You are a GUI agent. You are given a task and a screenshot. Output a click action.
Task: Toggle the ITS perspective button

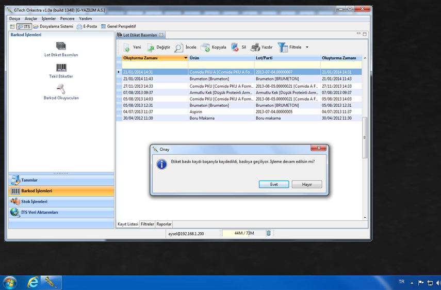24,26
